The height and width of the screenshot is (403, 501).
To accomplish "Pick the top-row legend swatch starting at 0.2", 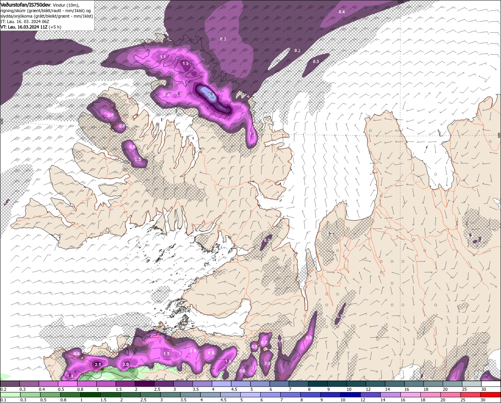I will point(10,384).
